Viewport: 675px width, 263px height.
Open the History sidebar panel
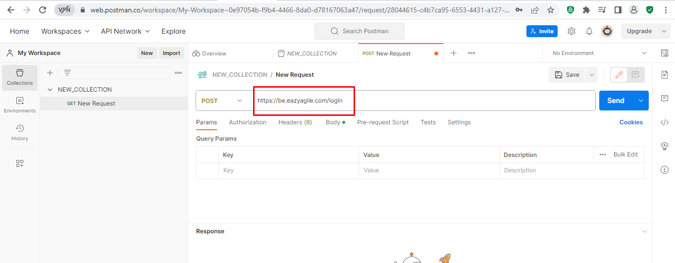[20, 133]
